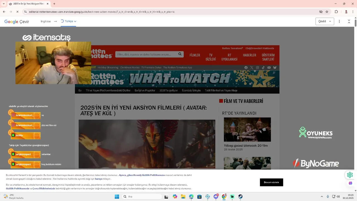Open Discord from the taskbar
357x201 pixels.
point(216,197)
